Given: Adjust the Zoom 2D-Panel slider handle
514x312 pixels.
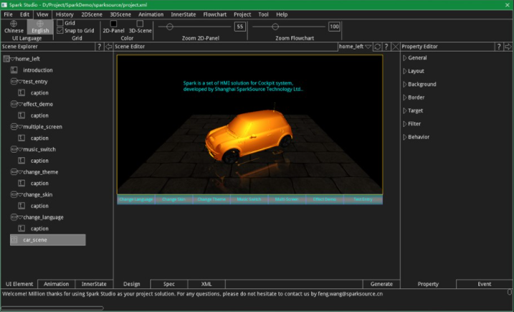Looking at the screenshot, I should coord(169,27).
